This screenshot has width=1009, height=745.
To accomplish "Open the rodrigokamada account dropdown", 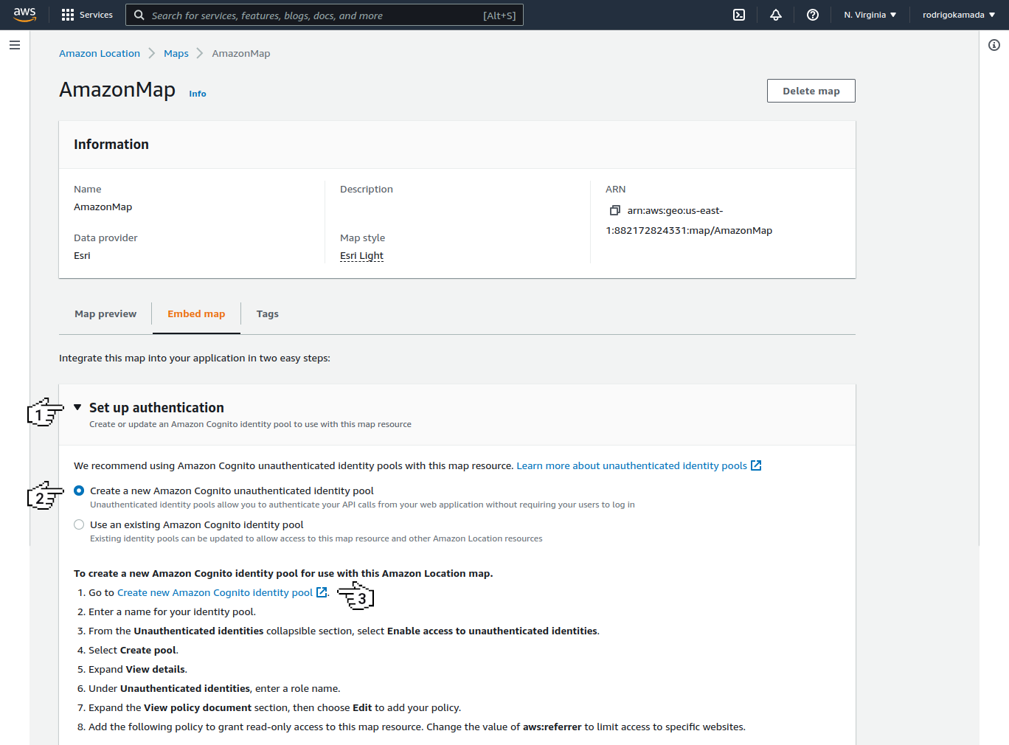I will click(x=959, y=15).
